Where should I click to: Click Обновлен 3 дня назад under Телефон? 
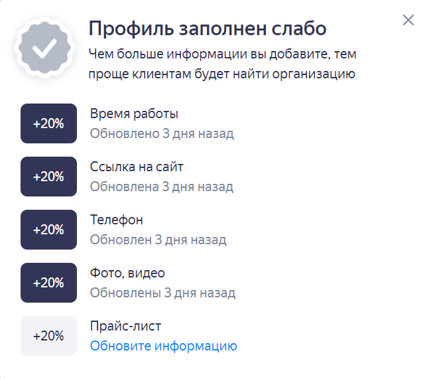click(158, 240)
